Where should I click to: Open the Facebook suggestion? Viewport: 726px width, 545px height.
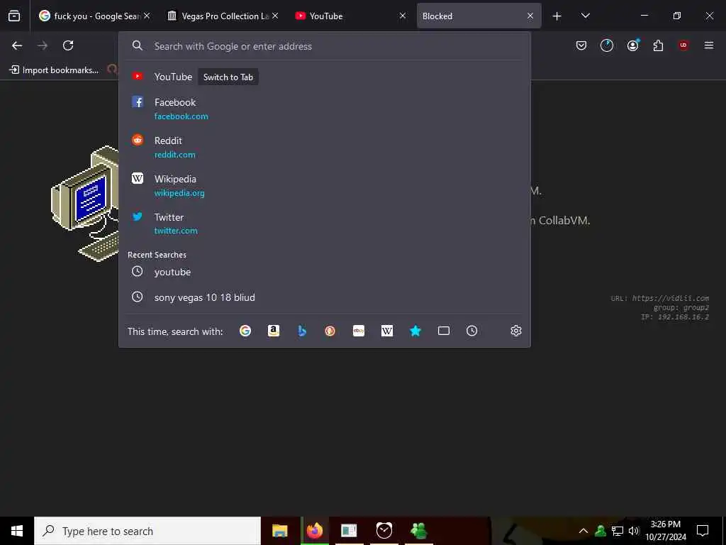[x=324, y=109]
